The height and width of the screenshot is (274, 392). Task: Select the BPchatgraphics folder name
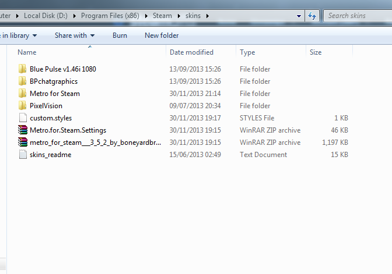(54, 81)
